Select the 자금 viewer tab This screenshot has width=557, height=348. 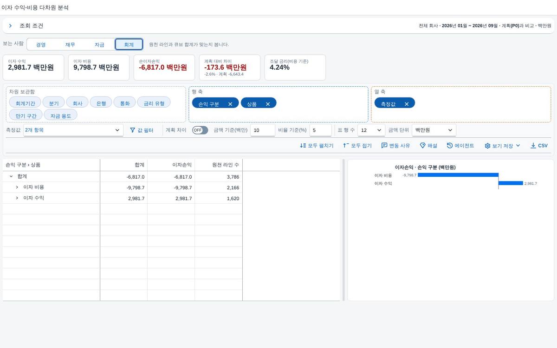coord(99,45)
